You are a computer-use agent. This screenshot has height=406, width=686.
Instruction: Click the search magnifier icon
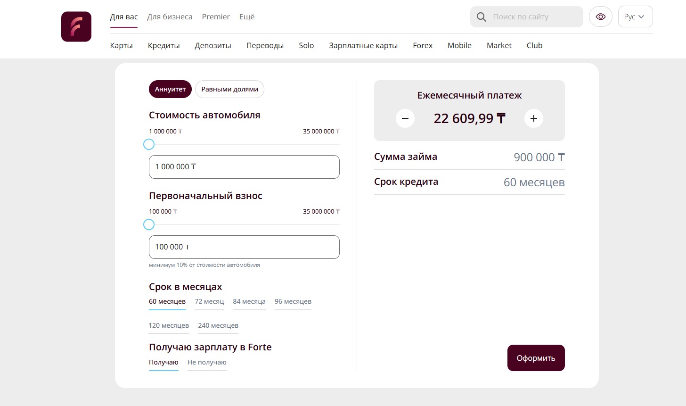[482, 17]
